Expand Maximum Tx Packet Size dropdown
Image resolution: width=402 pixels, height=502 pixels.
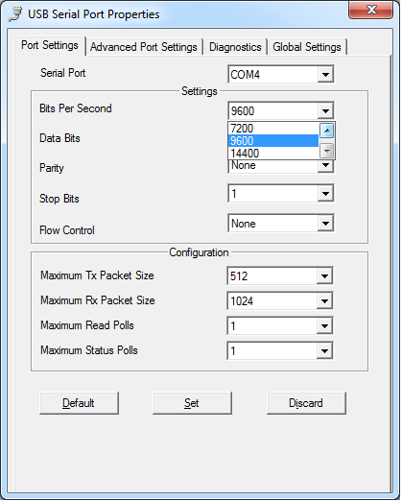325,276
